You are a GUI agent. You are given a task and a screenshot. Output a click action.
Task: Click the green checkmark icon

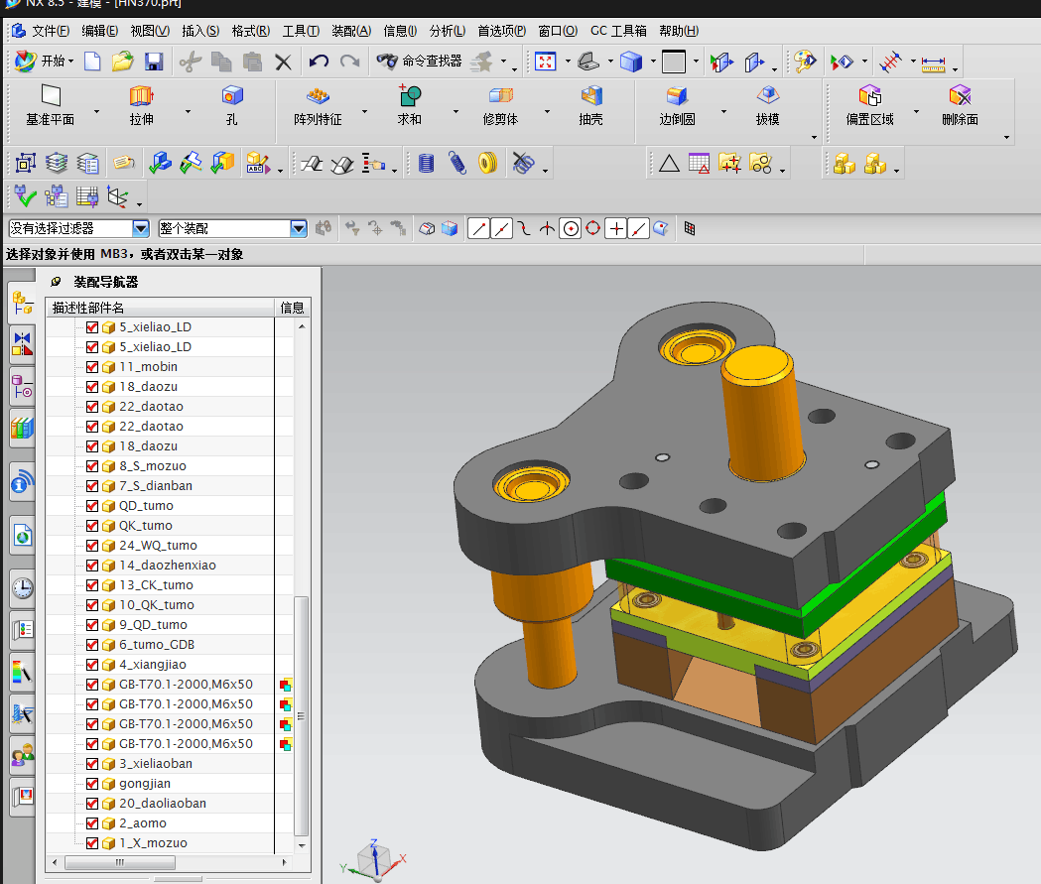click(x=25, y=197)
